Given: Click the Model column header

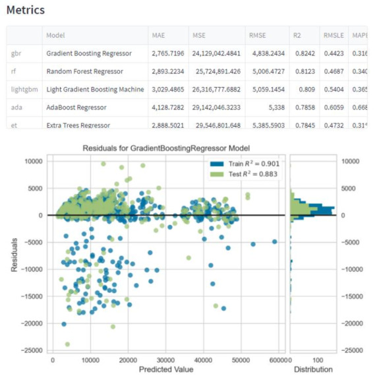Looking at the screenshot, I should 95,36.
